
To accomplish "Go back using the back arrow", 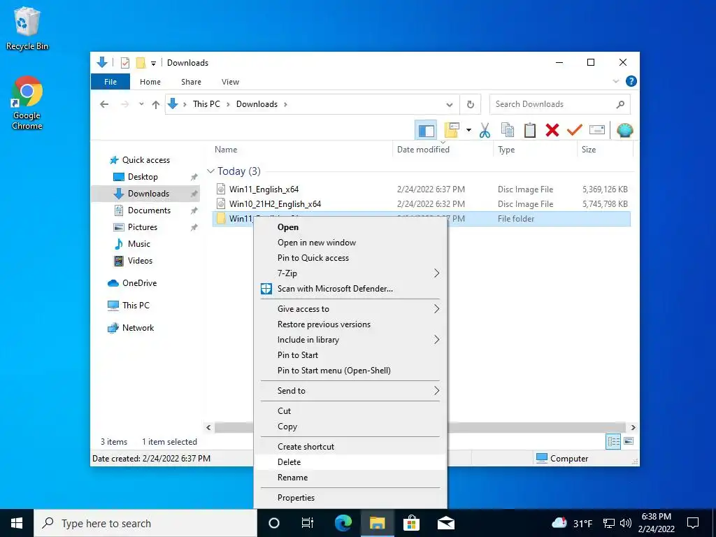I will click(104, 104).
